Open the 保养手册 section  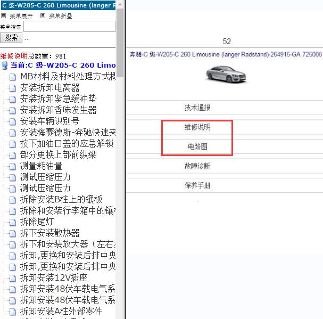tap(197, 185)
